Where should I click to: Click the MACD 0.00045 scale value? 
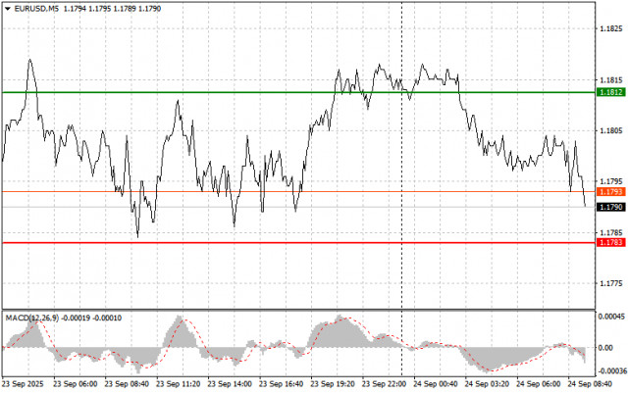tap(611, 317)
